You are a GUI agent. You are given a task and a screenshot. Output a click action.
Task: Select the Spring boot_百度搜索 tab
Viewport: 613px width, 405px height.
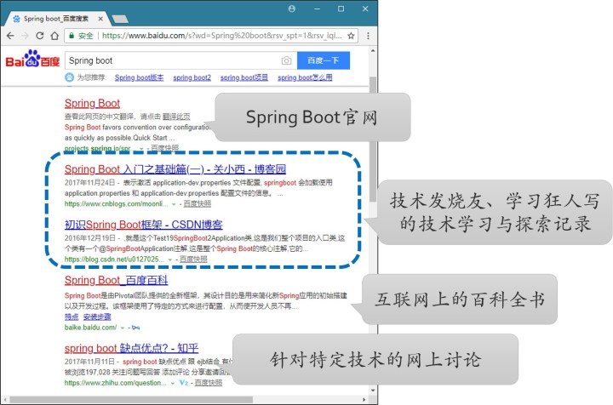tap(51, 16)
